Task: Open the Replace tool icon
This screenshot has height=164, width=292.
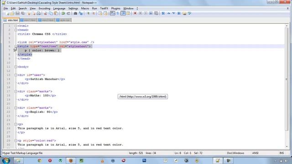Action: (x=81, y=13)
